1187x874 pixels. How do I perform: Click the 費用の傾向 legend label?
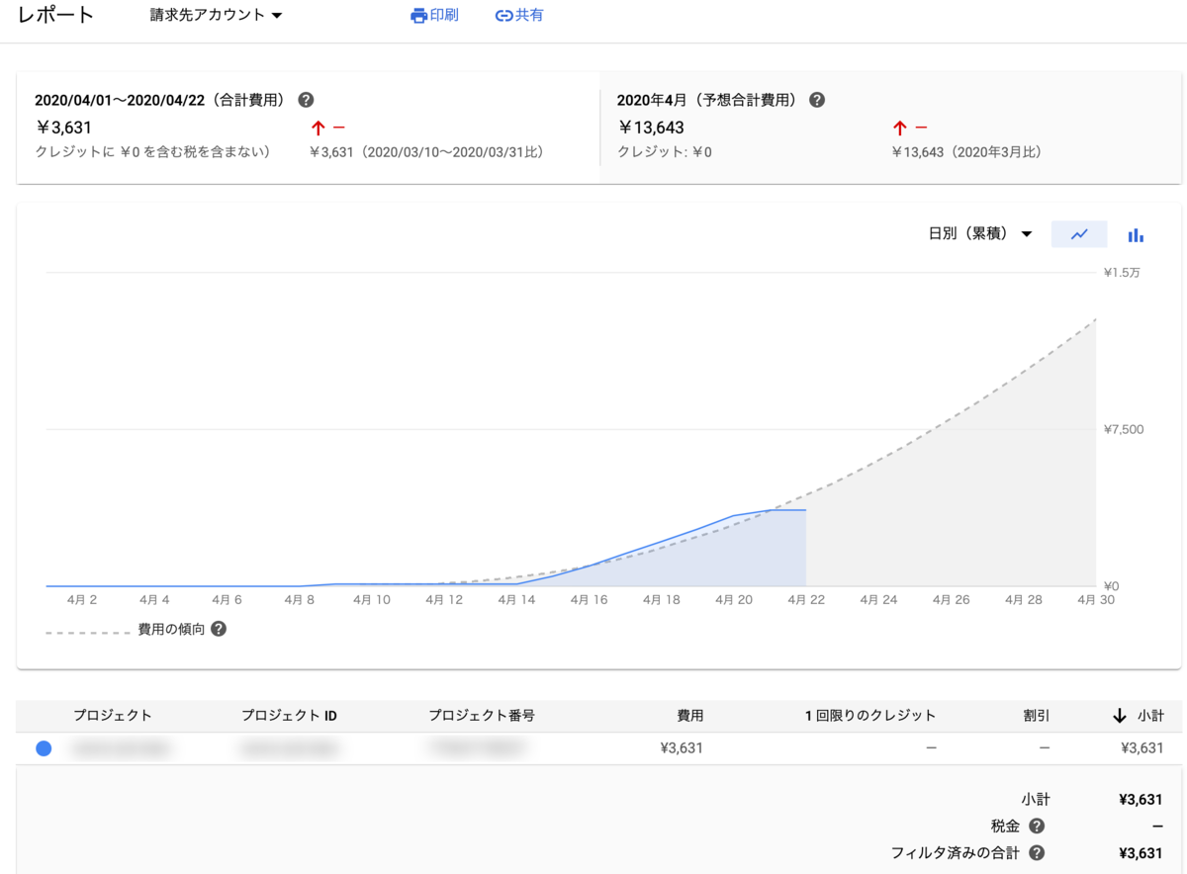coord(171,629)
